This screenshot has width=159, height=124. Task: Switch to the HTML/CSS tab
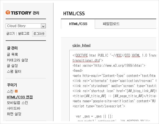[78, 24]
